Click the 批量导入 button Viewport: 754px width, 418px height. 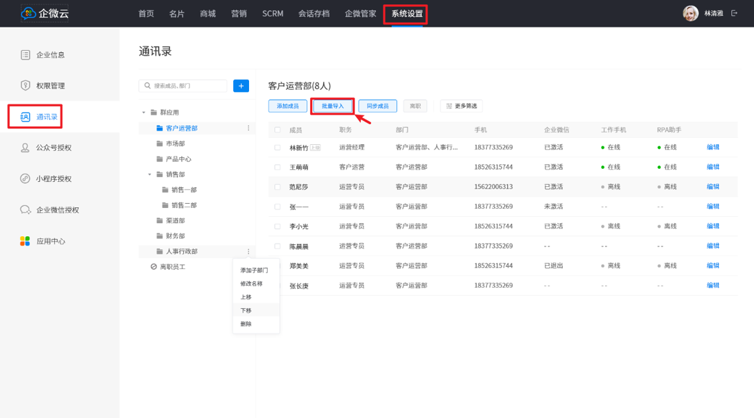[x=333, y=106]
